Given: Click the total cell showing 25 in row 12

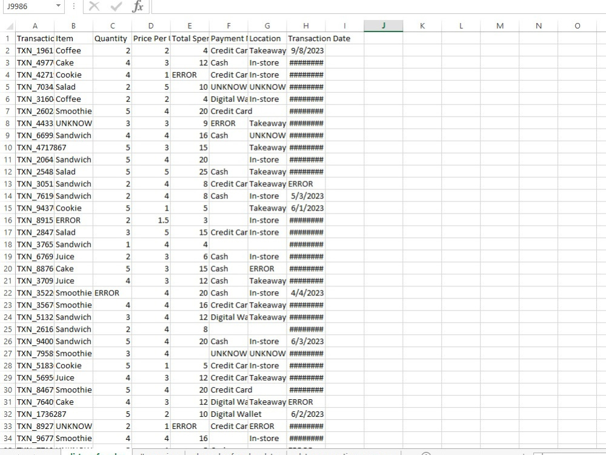Looking at the screenshot, I should point(189,172).
